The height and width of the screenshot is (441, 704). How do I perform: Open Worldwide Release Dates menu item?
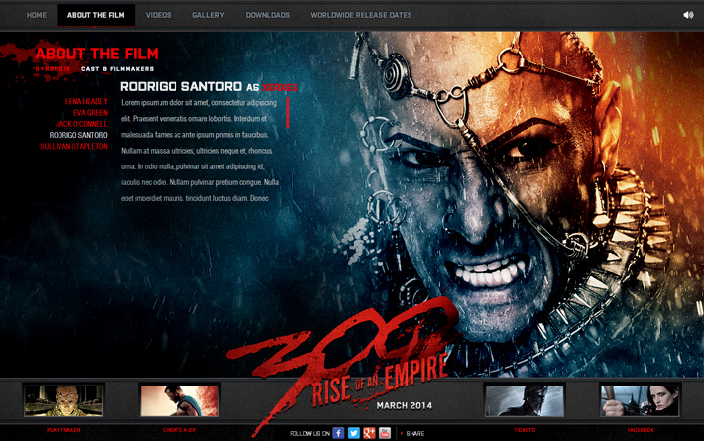click(x=362, y=15)
